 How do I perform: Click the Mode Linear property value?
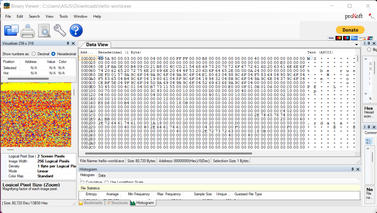tap(43, 171)
